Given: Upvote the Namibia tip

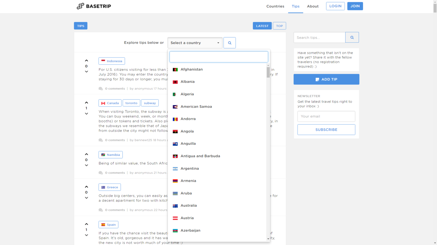Looking at the screenshot, I should coord(86,154).
